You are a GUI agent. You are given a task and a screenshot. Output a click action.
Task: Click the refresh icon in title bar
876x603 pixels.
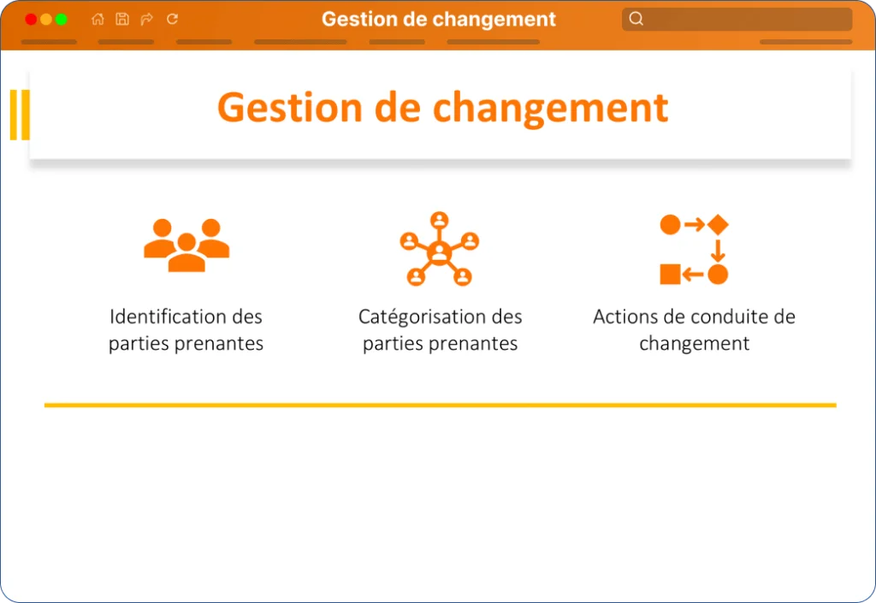(x=172, y=19)
